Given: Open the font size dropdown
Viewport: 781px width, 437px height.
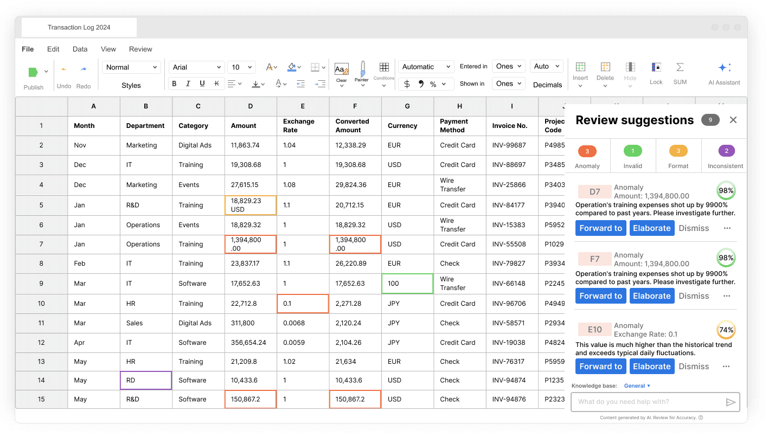Looking at the screenshot, I should click(241, 67).
